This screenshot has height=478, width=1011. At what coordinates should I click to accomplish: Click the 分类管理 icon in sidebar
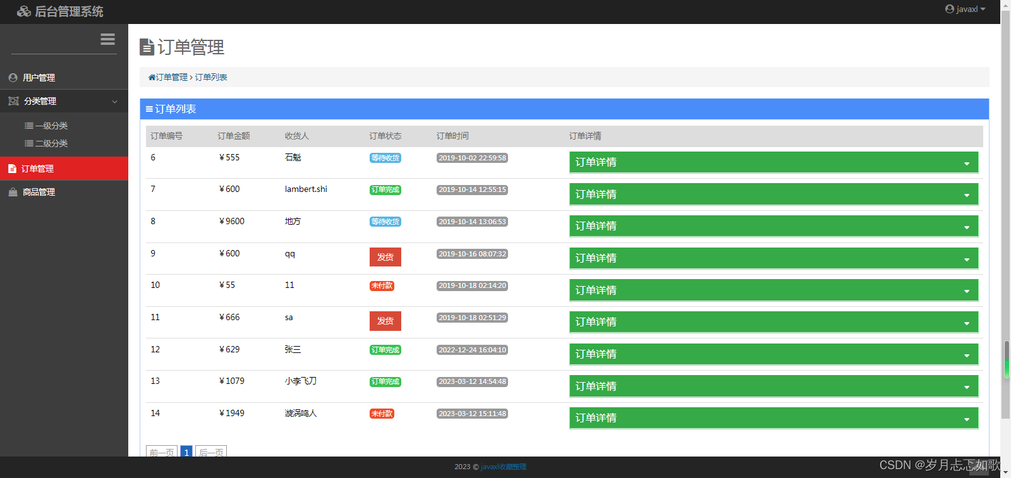coord(13,101)
